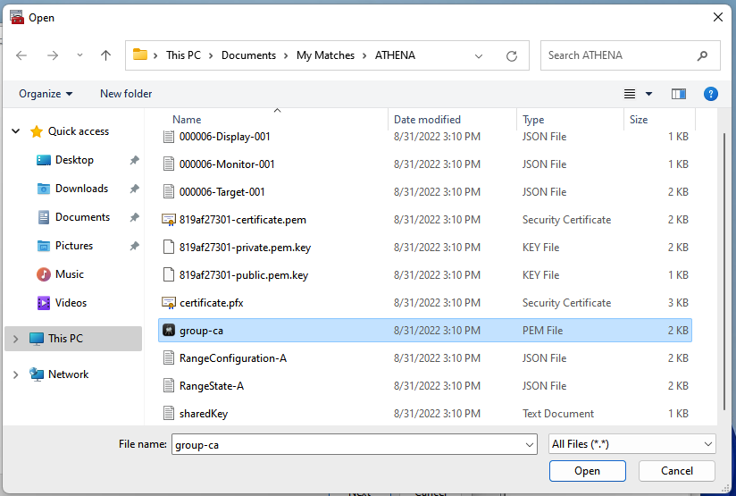Click the Documents breadcrumb in address bar

coord(248,55)
